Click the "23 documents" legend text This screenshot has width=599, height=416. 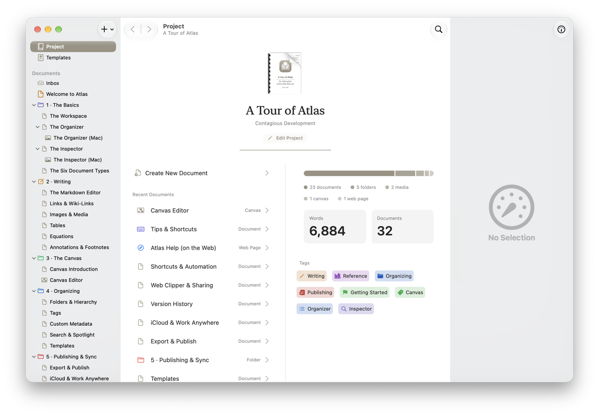[x=325, y=187]
